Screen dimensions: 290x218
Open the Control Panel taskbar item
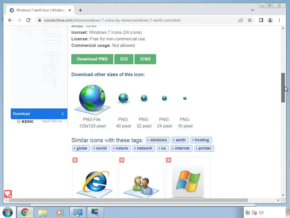[78, 212]
